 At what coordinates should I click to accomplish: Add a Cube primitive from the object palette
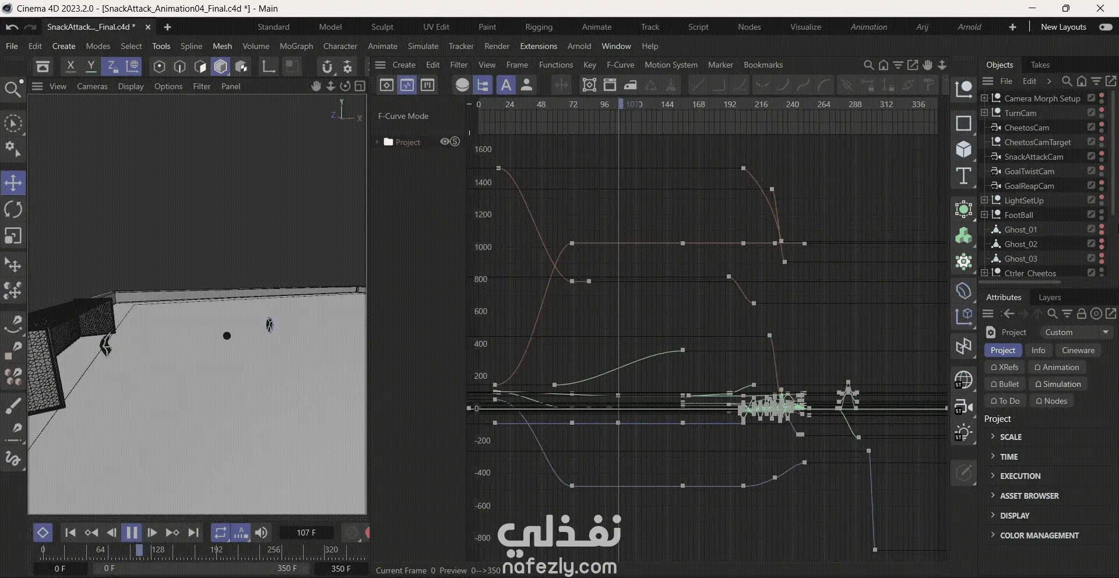[963, 149]
